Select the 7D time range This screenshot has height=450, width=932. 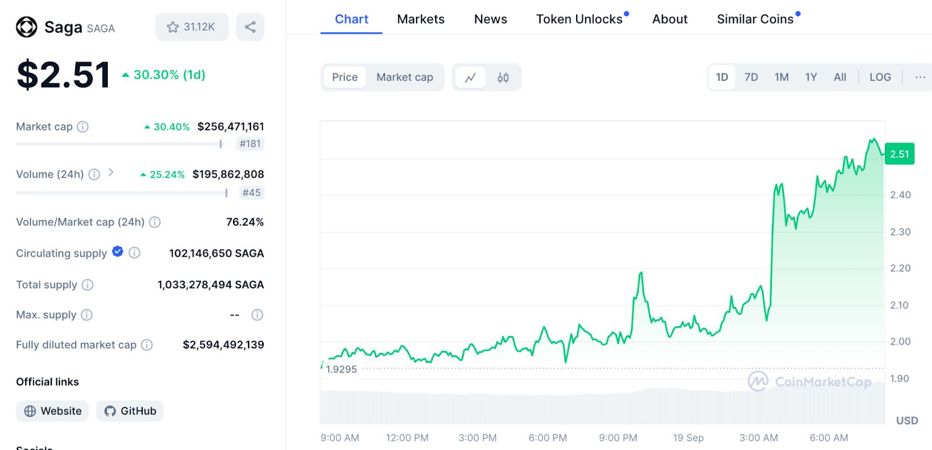click(751, 77)
